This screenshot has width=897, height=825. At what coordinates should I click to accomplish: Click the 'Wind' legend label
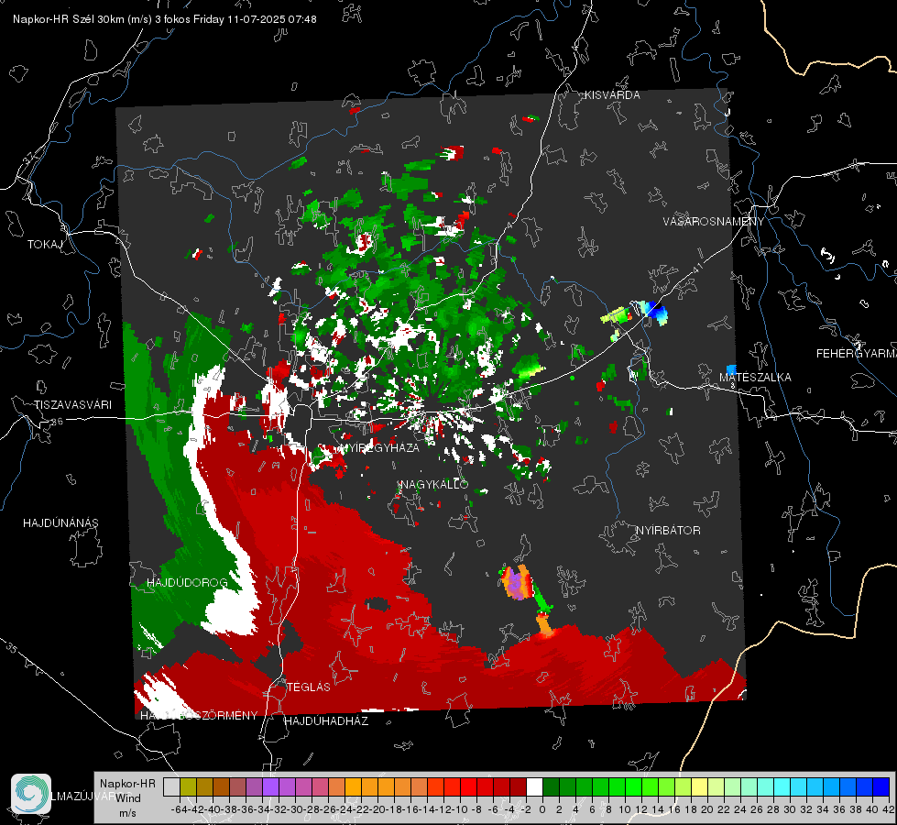pyautogui.click(x=127, y=798)
